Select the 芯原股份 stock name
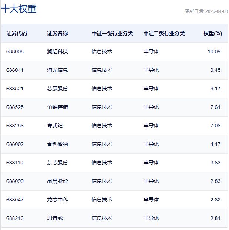Image resolution: width=229 pixels, height=230 pixels. 57,89
